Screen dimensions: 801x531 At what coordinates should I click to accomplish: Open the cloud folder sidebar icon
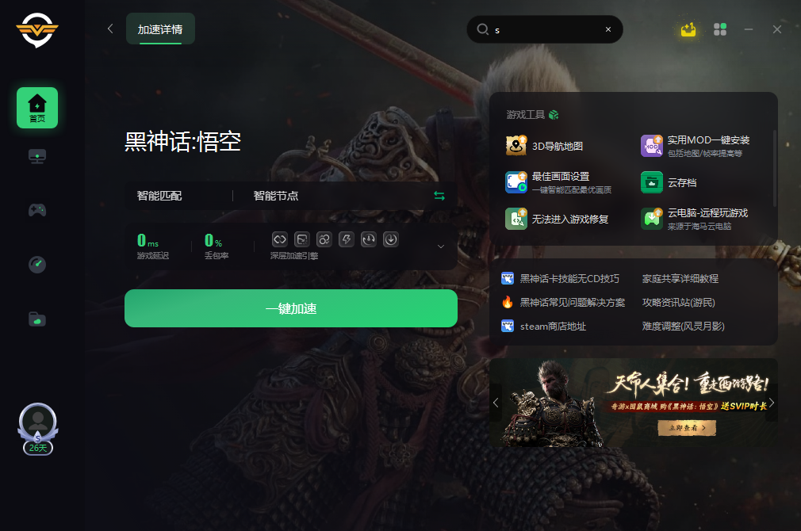(36, 319)
